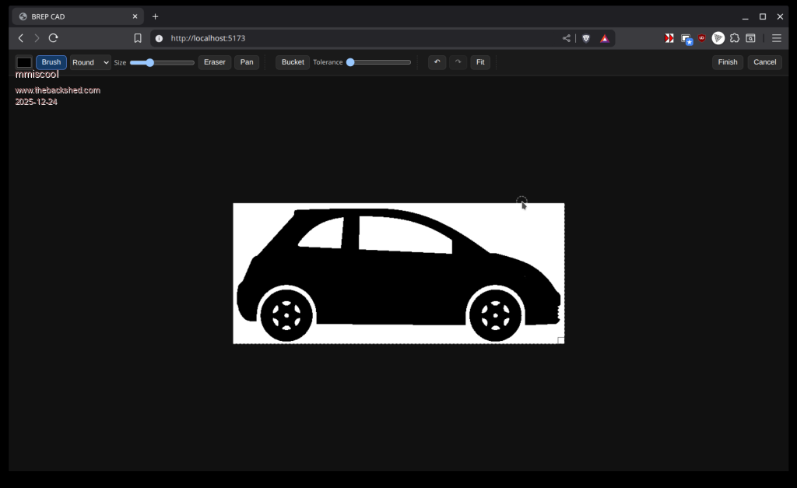Open the browser hamburger menu
Viewport: 797px width, 488px height.
click(x=776, y=38)
